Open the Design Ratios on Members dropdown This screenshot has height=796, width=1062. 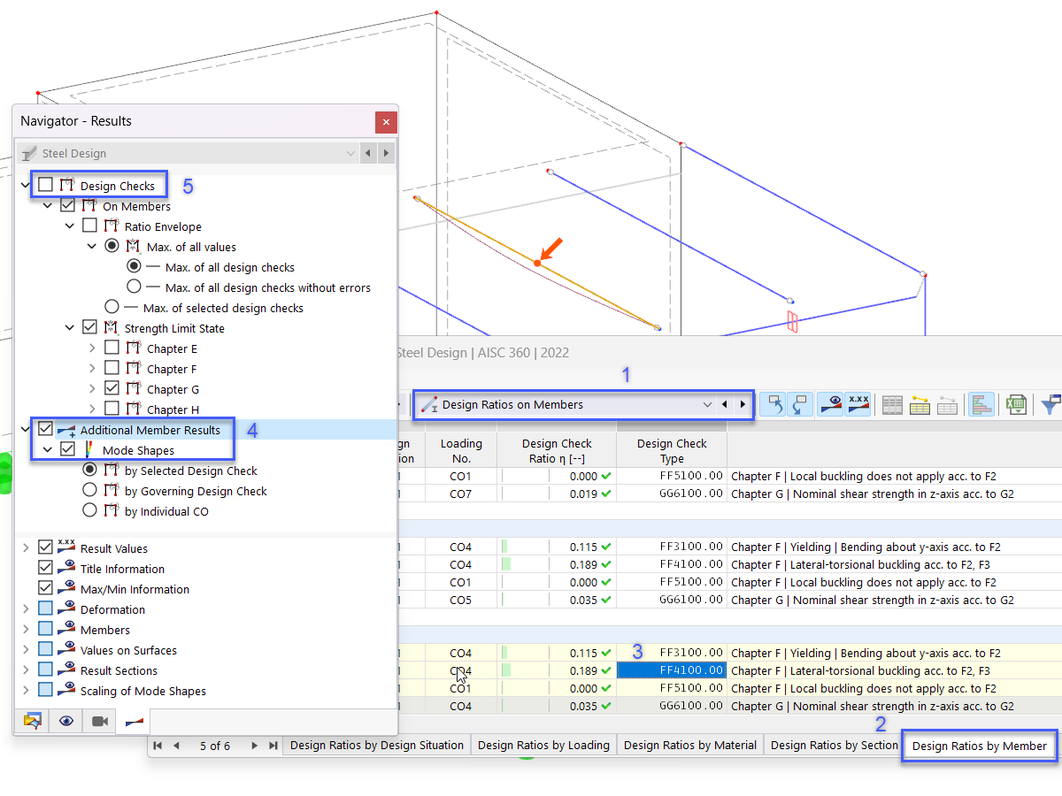(x=706, y=404)
